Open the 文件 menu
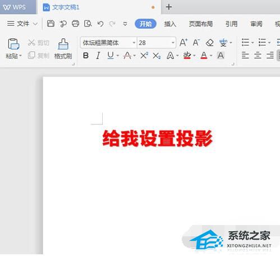This screenshot has height=256, width=280. [x=18, y=24]
